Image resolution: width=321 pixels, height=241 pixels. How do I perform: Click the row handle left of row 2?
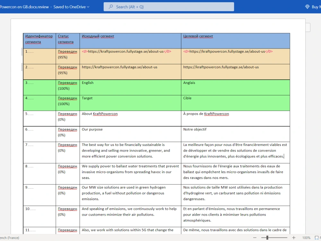[x=22, y=67]
